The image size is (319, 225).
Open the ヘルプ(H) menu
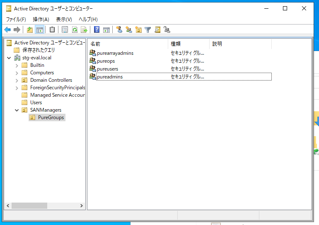tap(88, 20)
